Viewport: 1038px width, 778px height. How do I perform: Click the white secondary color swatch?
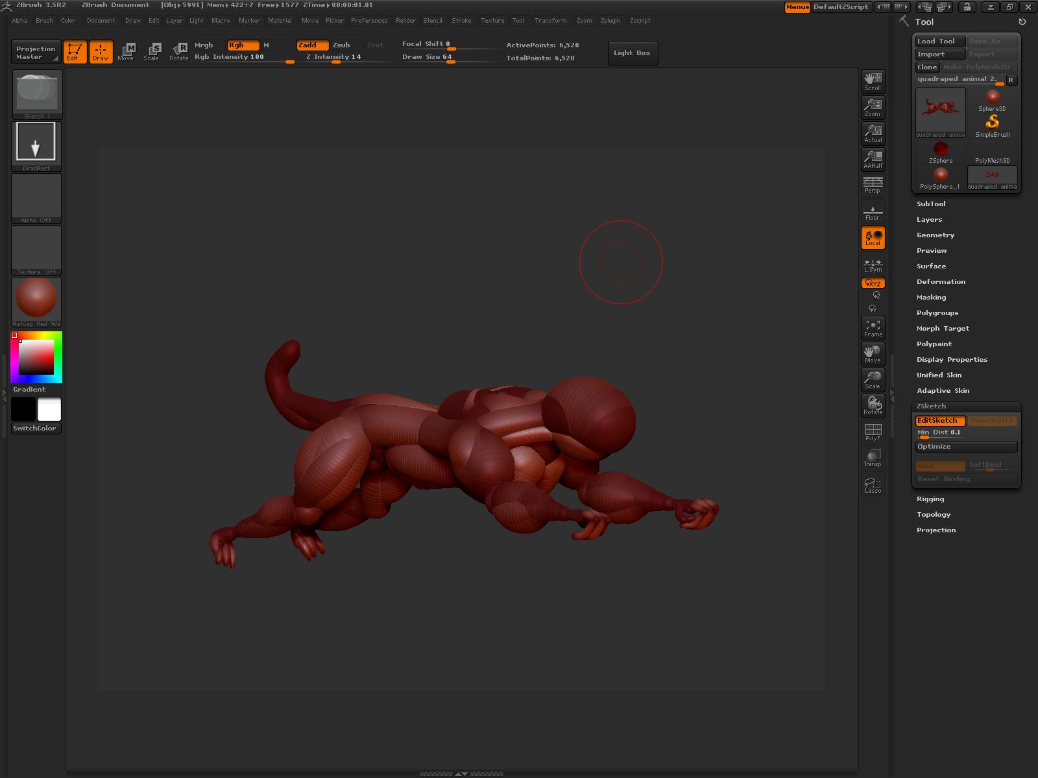49,409
